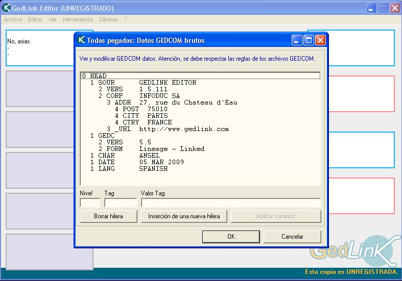Select the CHAR ANSEL line

click(200, 156)
